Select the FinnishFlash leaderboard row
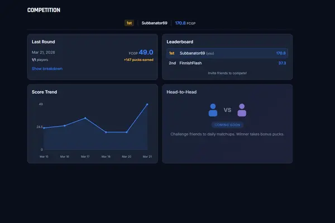The image size is (335, 223). pyautogui.click(x=227, y=63)
